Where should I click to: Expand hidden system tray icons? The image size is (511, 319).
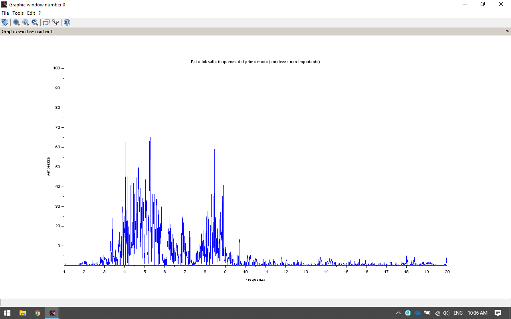pos(398,313)
